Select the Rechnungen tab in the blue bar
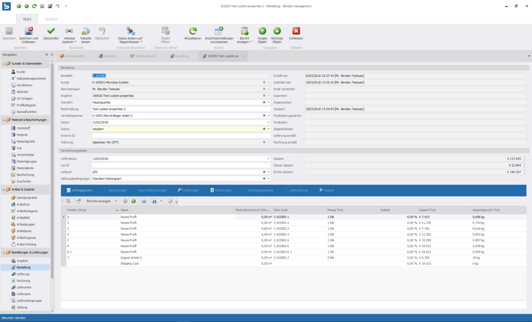The height and width of the screenshot is (322, 532). 221,190
